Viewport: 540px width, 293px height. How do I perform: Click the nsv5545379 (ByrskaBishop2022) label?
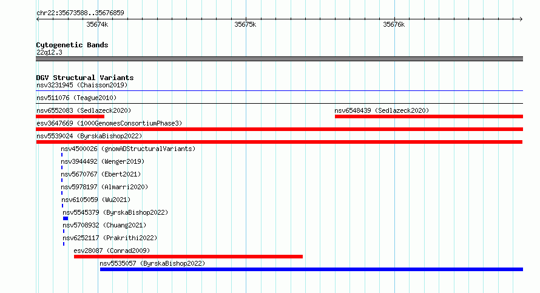tap(115, 212)
